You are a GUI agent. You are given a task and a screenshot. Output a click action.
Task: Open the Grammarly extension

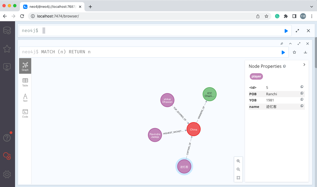pos(277,16)
